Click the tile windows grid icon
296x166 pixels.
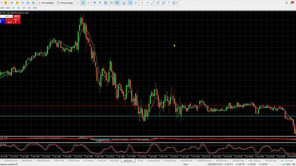coord(105,3)
